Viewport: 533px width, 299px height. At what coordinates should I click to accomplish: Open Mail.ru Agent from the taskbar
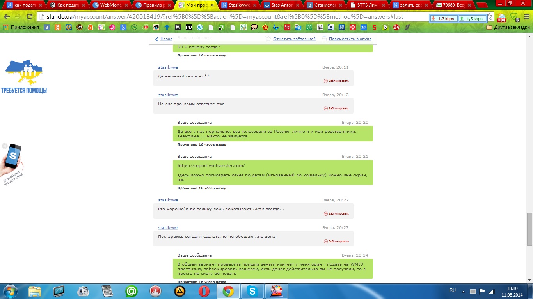[131, 291]
